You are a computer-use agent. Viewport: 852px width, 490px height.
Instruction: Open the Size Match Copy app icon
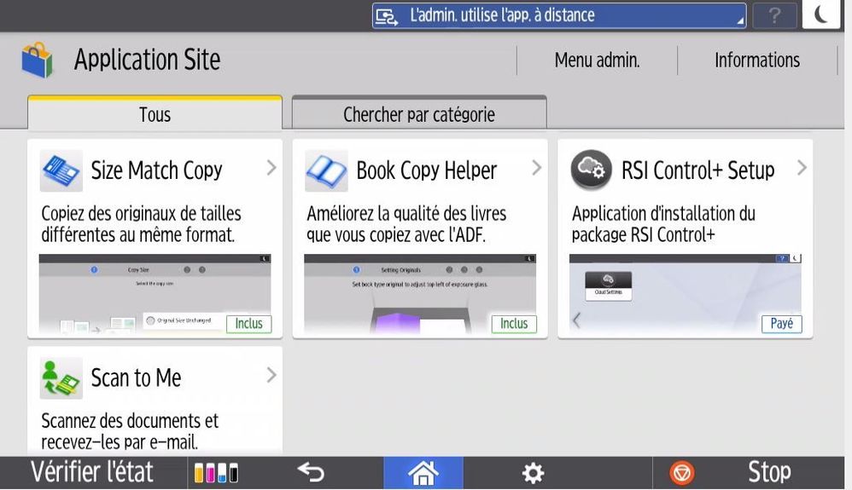pos(61,170)
